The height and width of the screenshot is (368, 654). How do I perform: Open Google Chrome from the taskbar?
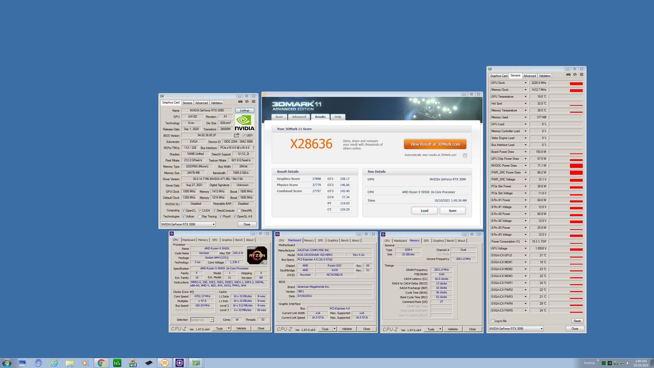coord(101,363)
